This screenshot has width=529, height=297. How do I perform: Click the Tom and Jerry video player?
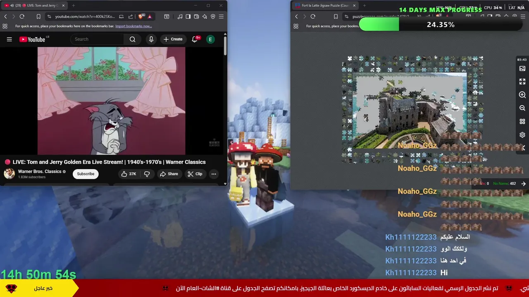tap(111, 101)
